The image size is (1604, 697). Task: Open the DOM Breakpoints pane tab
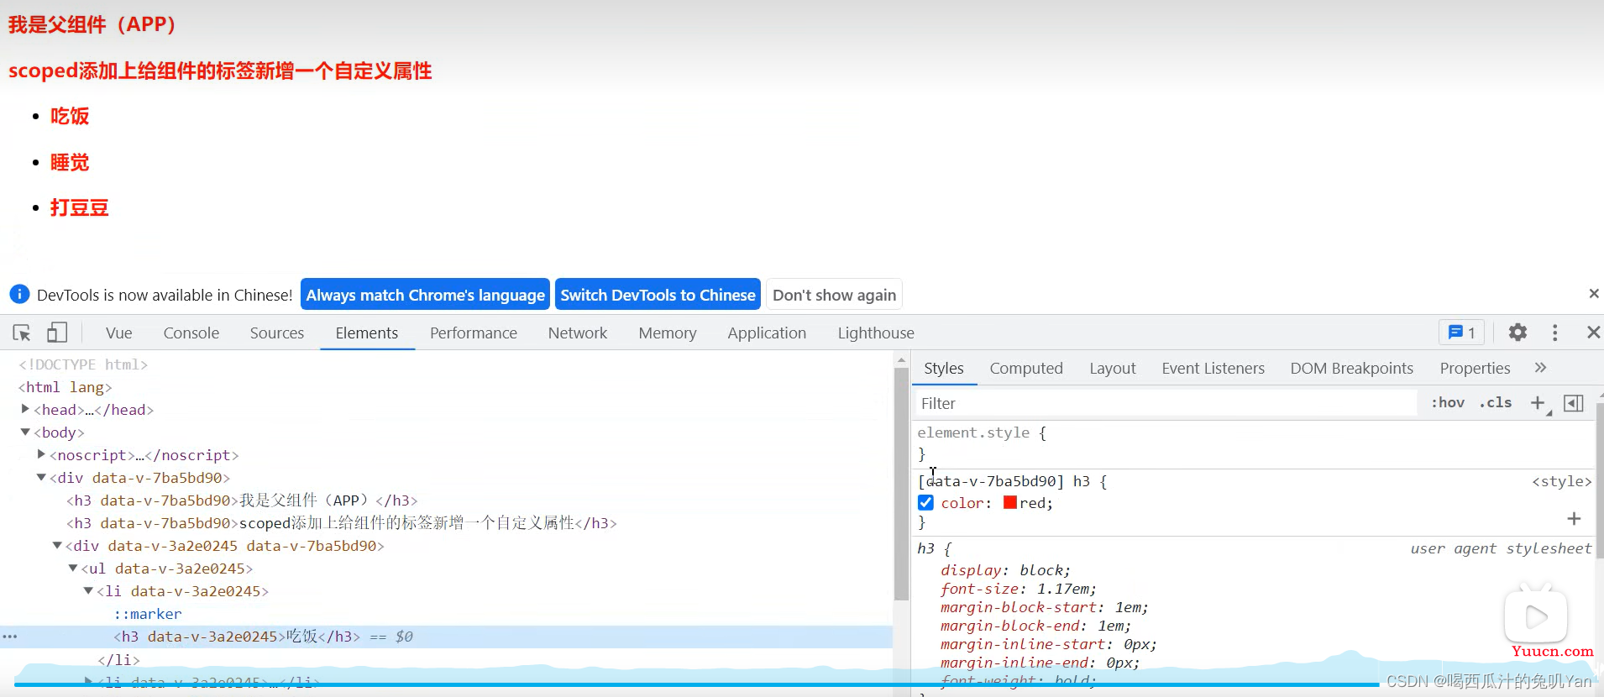tap(1352, 368)
